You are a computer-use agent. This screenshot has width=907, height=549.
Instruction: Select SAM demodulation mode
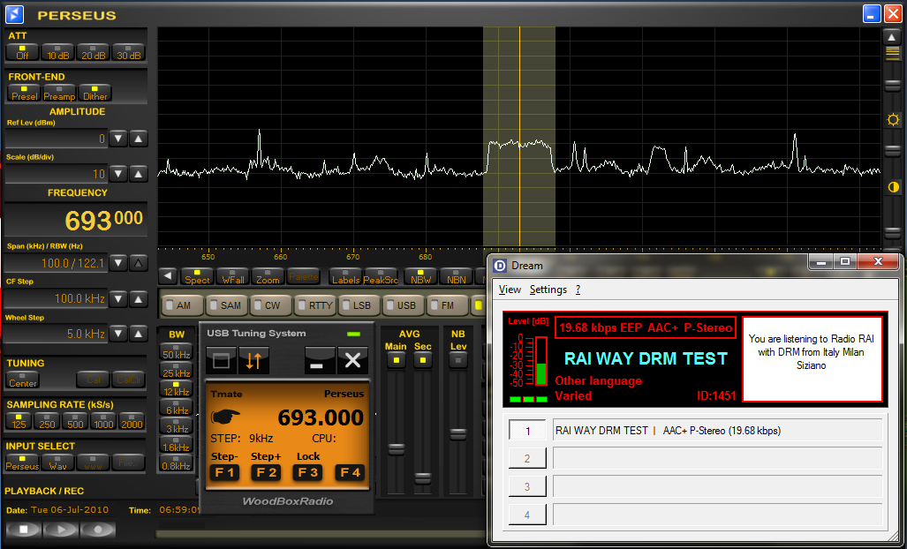[227, 305]
